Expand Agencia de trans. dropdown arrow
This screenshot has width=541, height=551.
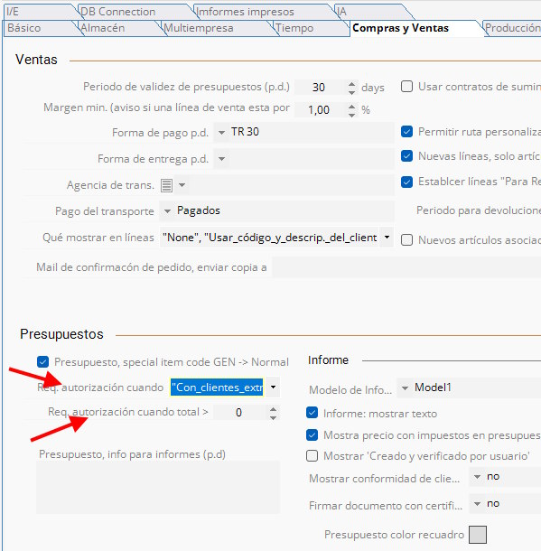pos(182,185)
